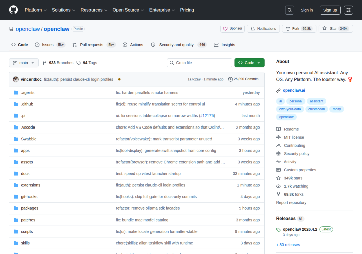Open the docs folder
The width and height of the screenshot is (362, 254).
click(x=25, y=173)
